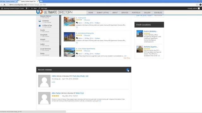Open the comments bubble in admin bar
Screen dimensions: 202x113
(27, 8)
